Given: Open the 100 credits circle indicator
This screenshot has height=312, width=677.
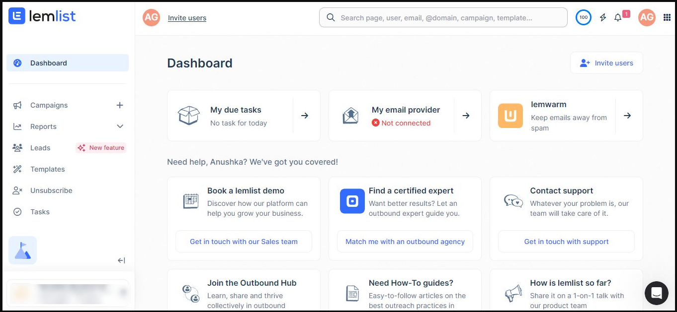Looking at the screenshot, I should pos(584,18).
